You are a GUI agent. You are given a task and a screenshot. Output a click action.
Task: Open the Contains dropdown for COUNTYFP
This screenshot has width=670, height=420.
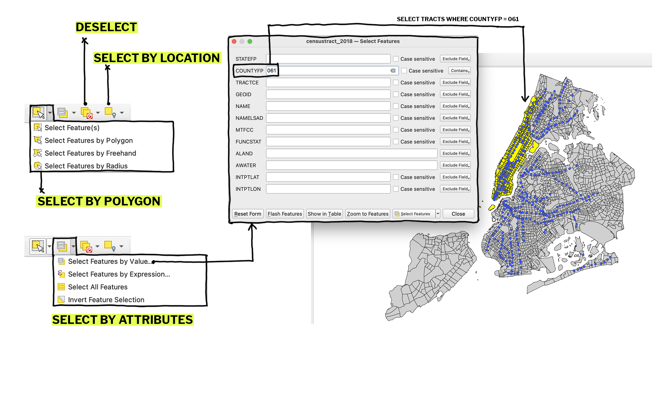[x=460, y=71]
